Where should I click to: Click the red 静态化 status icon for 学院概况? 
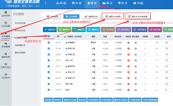click(128, 43)
